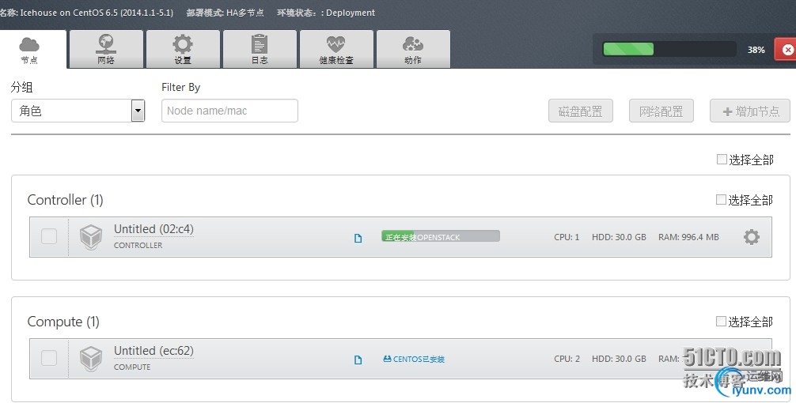Viewport: 796px width, 403px height.
Task: Click the 增加节点 (add node) button
Action: point(750,111)
